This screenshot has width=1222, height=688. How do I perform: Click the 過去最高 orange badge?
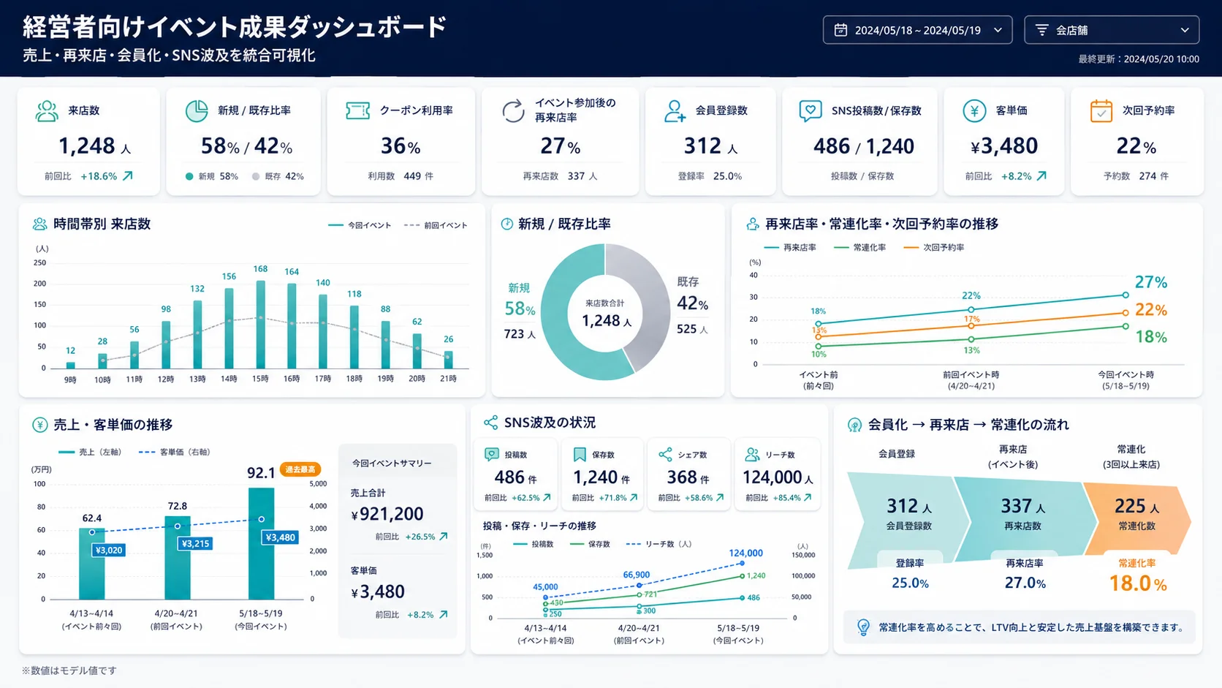pyautogui.click(x=300, y=469)
